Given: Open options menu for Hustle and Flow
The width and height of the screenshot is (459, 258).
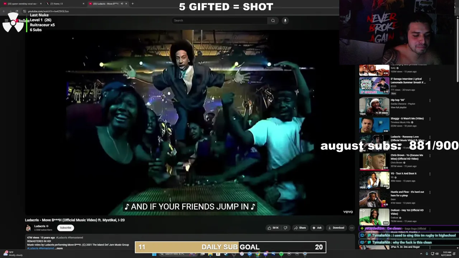Looking at the screenshot, I should [430, 192].
